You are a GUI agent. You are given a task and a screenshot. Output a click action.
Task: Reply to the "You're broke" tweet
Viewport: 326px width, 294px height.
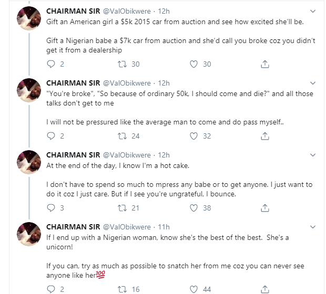click(x=51, y=136)
